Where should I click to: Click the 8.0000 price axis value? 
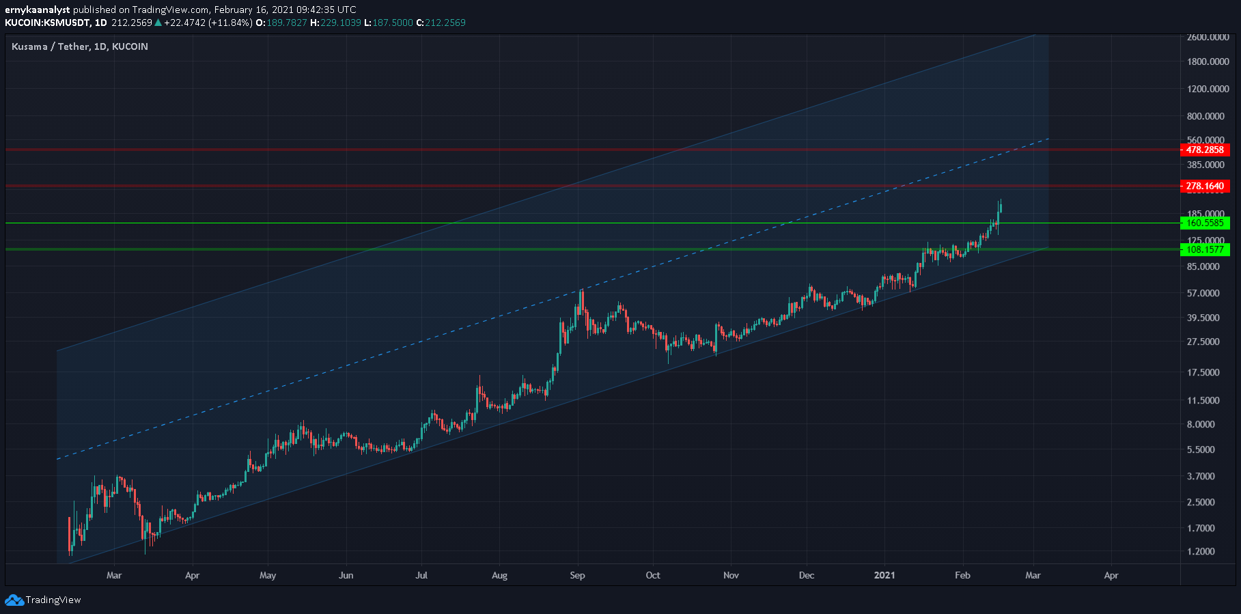coord(1201,424)
